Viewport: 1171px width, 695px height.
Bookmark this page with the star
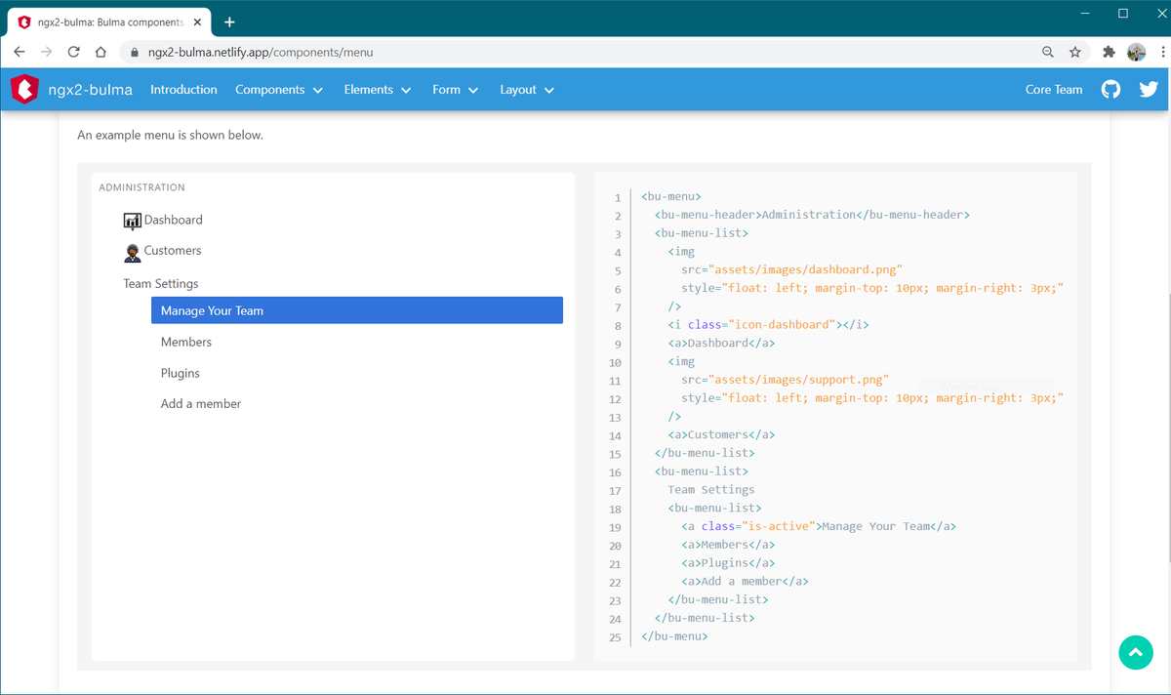pos(1074,52)
